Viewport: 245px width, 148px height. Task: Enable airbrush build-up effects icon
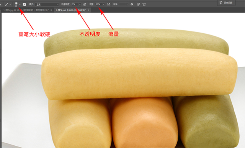click(108, 4)
